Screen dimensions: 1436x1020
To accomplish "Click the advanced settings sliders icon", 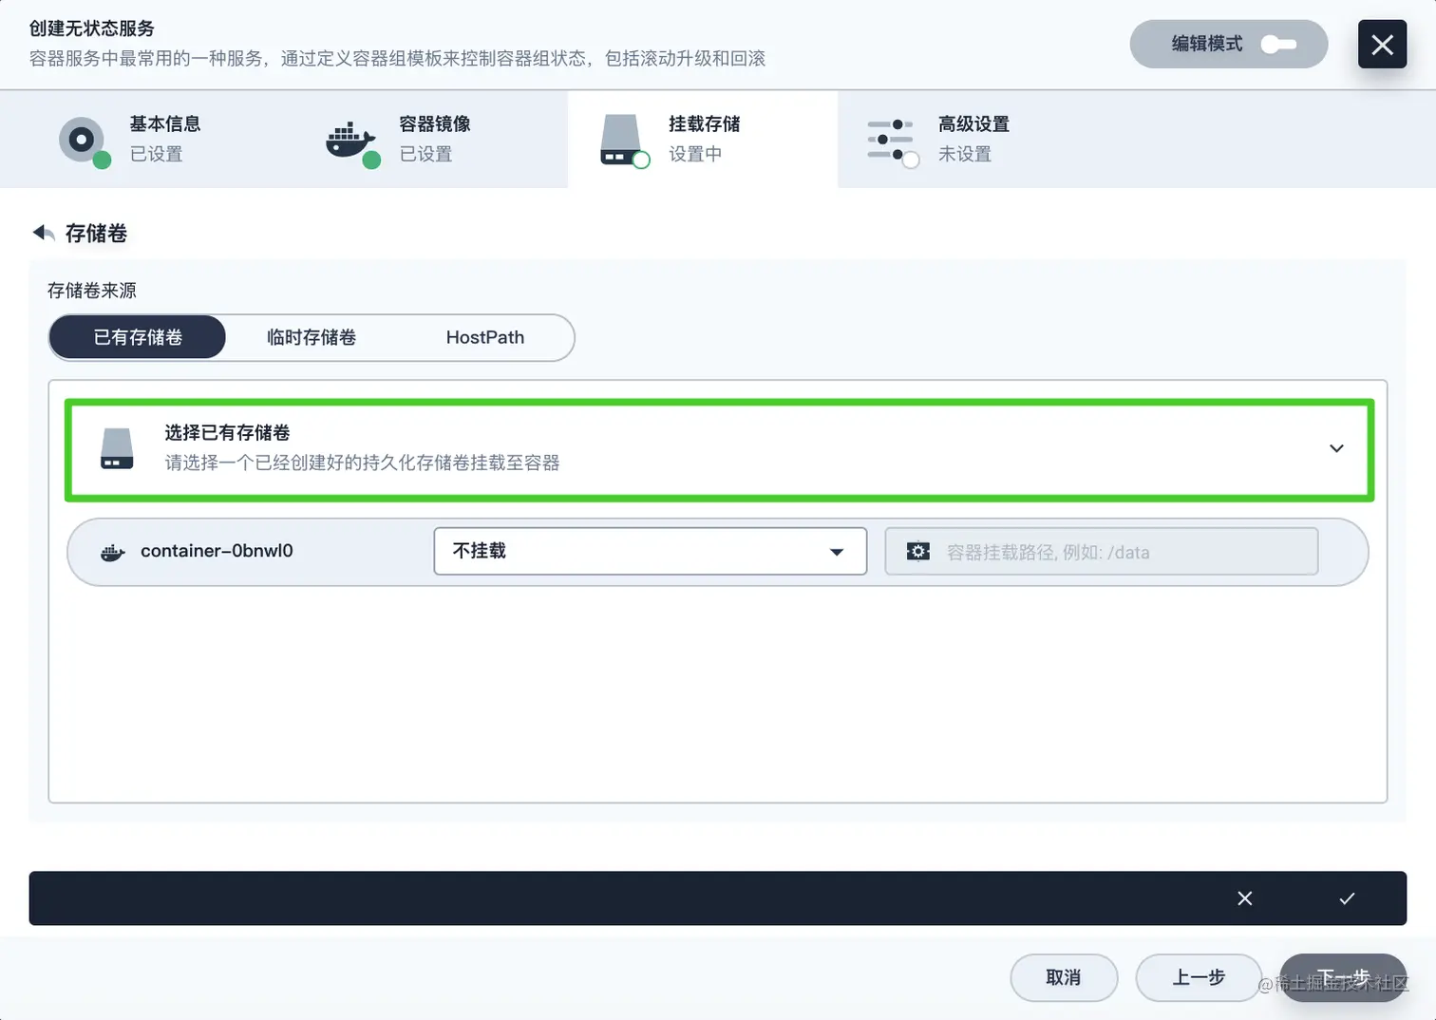I will 891,141.
